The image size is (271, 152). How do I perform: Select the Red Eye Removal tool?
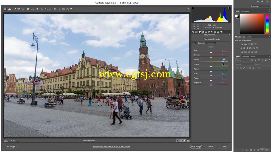click(x=46, y=9)
